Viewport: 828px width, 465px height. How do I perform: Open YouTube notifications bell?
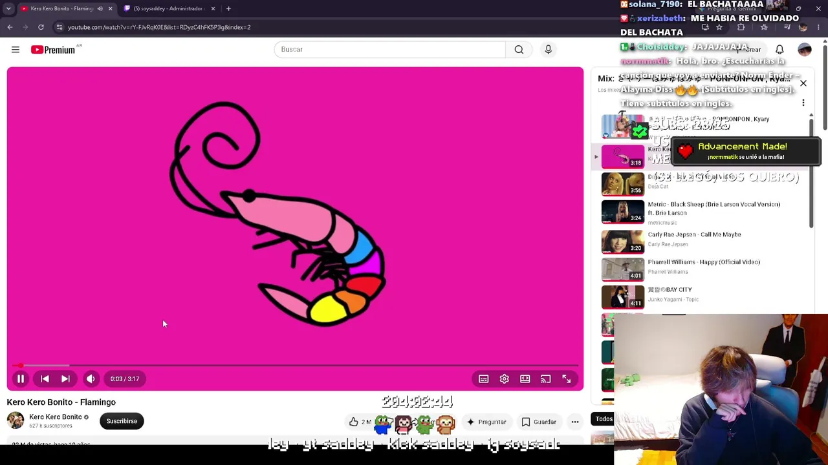(779, 50)
